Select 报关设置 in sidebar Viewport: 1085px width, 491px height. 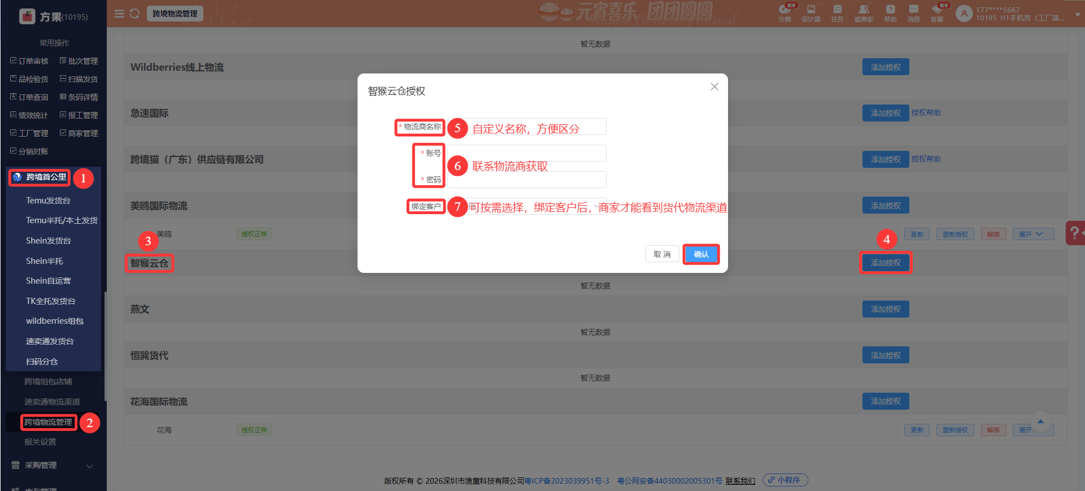click(40, 442)
